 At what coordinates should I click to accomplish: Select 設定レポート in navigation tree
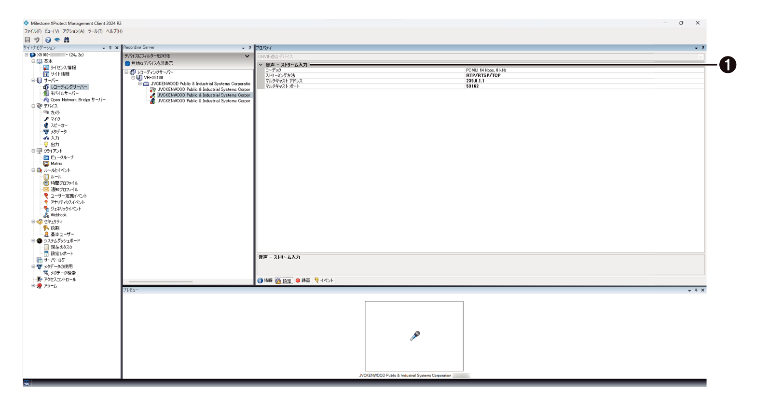(x=62, y=253)
